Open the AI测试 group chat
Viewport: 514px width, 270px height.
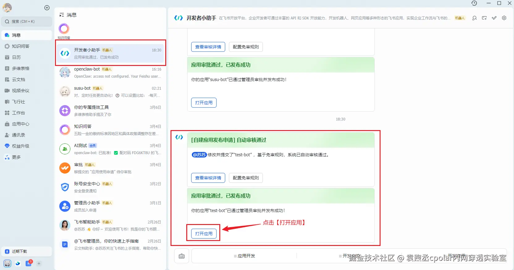point(111,149)
